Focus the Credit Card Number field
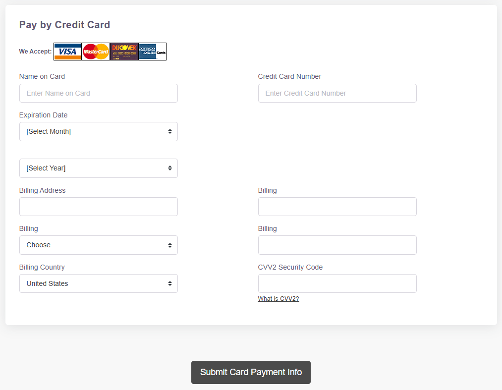The height and width of the screenshot is (390, 502). (x=337, y=93)
